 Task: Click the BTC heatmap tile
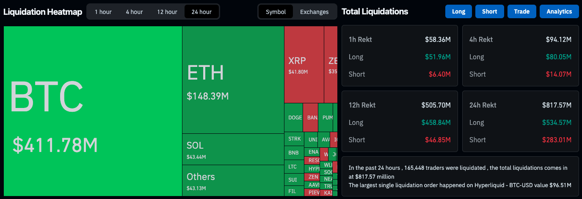pyautogui.click(x=93, y=111)
